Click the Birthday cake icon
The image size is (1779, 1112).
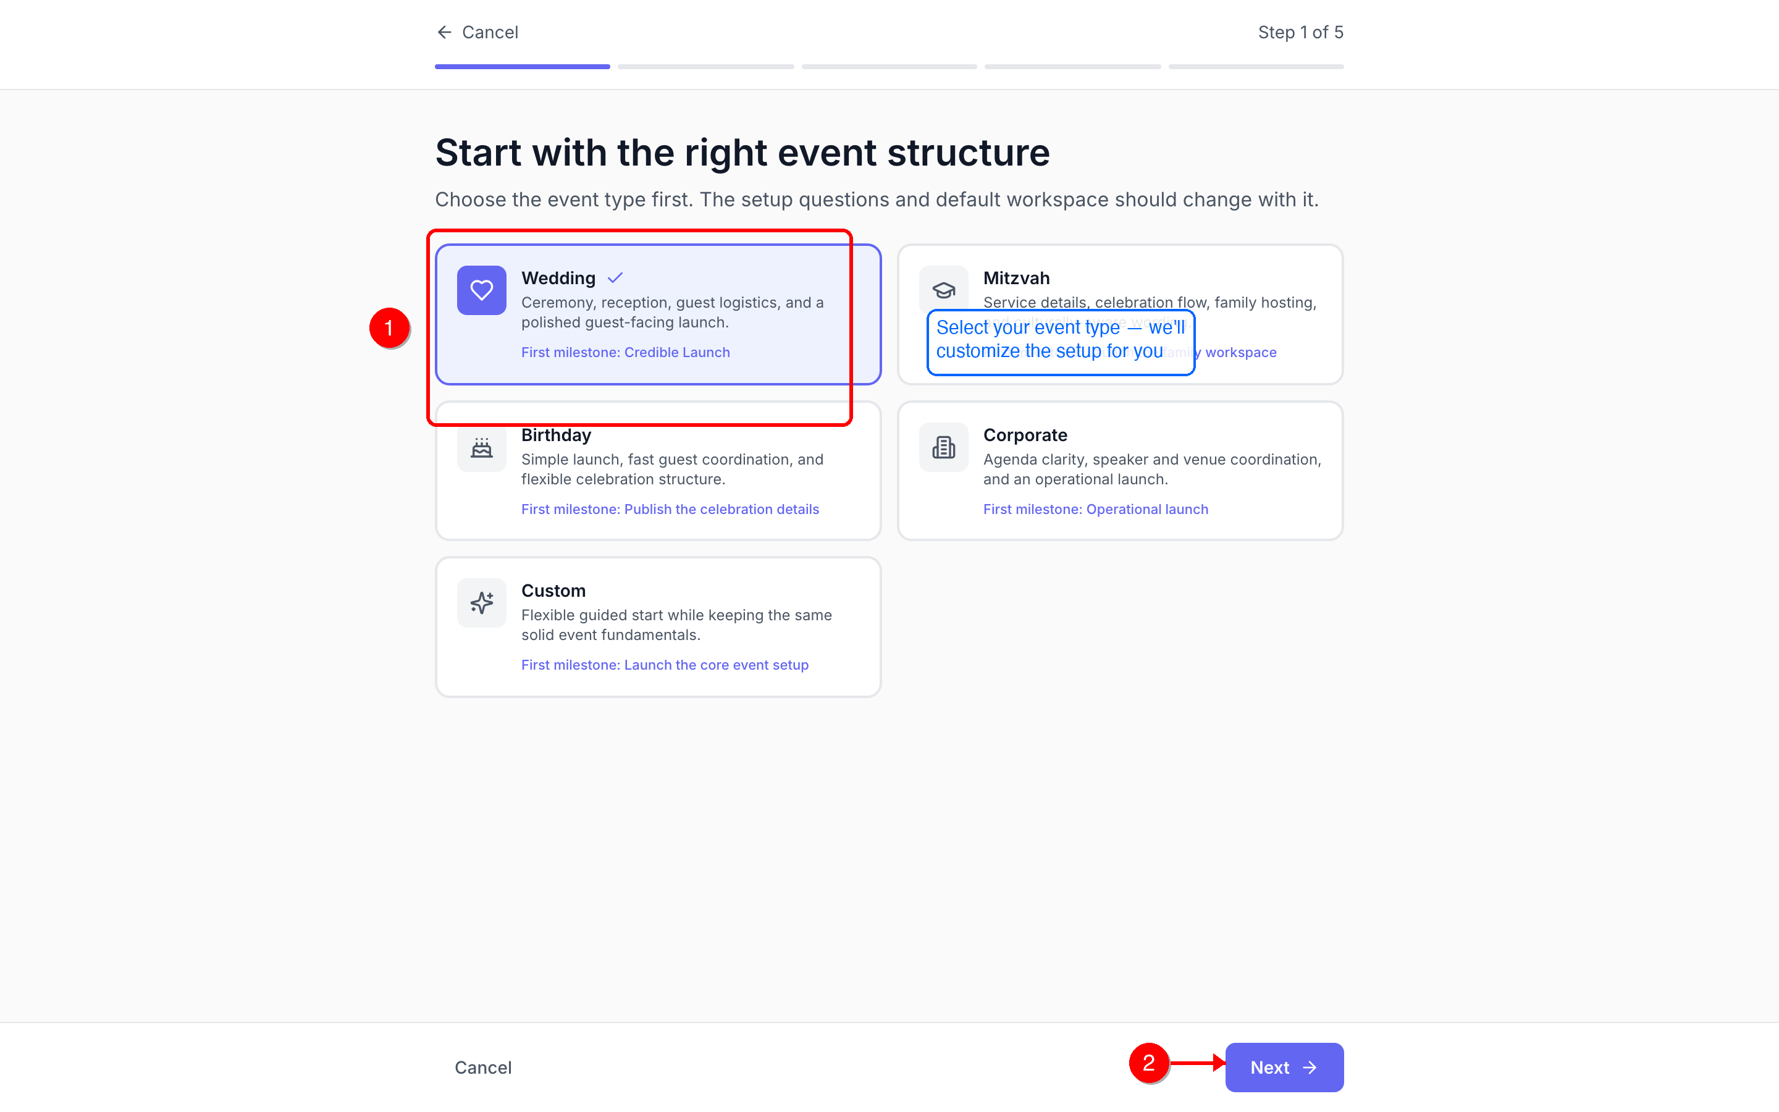[x=482, y=447]
